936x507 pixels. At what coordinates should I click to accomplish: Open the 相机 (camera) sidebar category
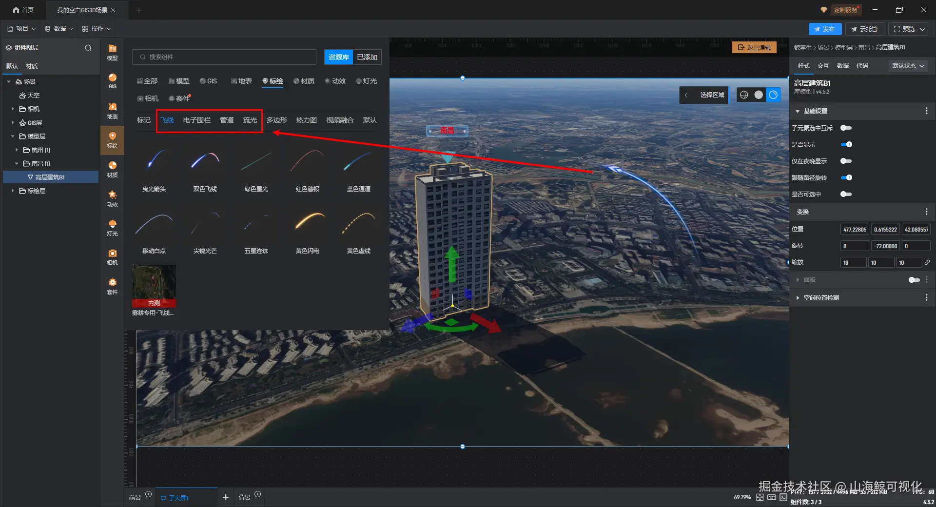pos(112,257)
